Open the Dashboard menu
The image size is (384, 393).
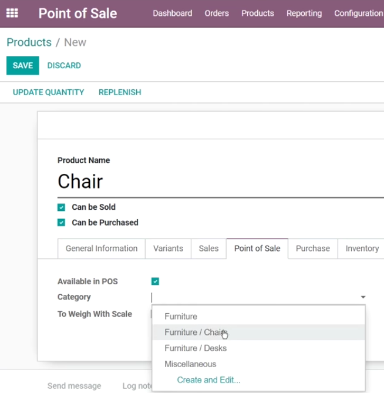(173, 14)
